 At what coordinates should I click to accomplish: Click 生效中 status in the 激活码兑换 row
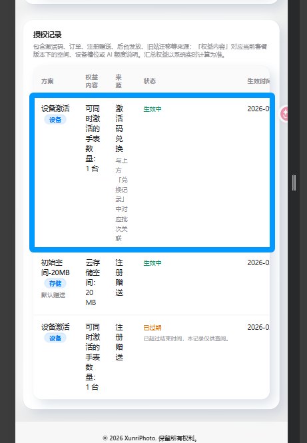pos(153,109)
